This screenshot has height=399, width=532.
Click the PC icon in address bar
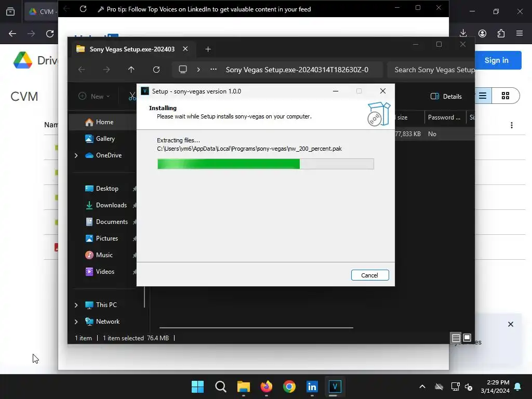click(x=183, y=70)
